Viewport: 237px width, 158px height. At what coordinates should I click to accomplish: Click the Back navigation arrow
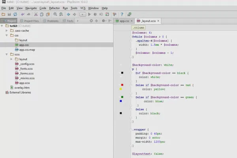[68, 14]
